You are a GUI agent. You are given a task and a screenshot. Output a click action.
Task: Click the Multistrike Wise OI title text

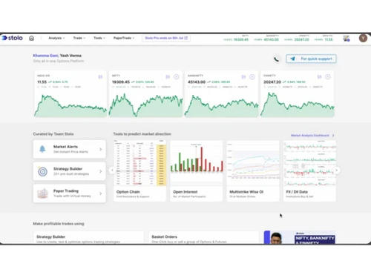246,192
